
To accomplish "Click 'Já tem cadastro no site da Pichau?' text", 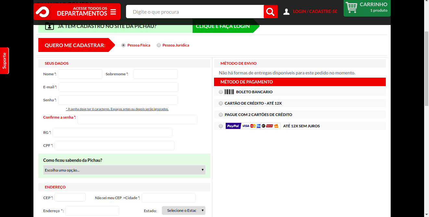I will coord(107,26).
